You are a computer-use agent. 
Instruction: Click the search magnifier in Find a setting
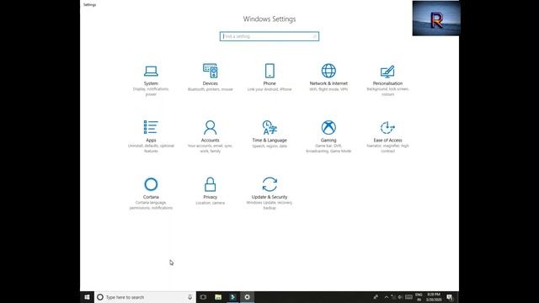point(314,36)
